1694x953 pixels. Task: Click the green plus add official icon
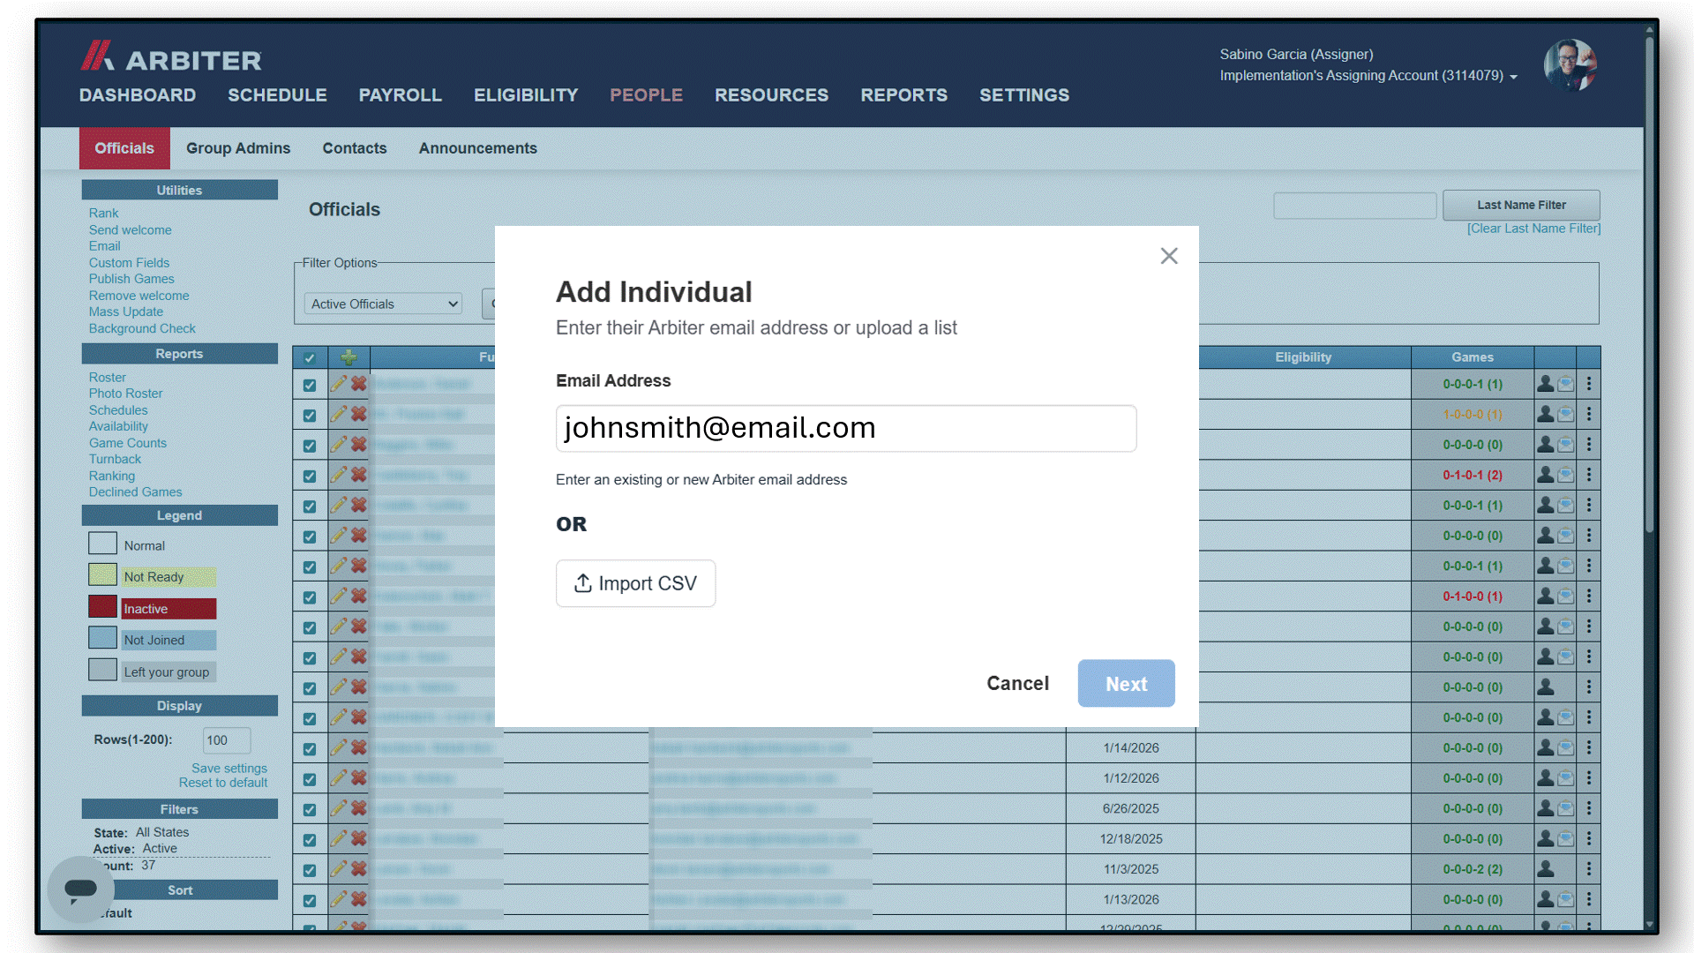pyautogui.click(x=349, y=357)
